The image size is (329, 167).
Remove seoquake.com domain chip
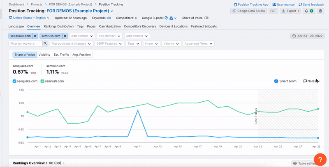pyautogui.click(x=35, y=36)
